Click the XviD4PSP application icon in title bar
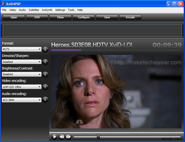This screenshot has width=185, height=142. click(x=3, y=4)
